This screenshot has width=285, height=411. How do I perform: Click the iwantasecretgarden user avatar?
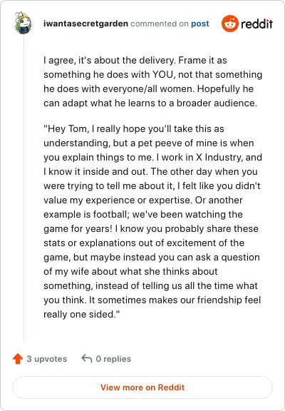tap(23, 23)
